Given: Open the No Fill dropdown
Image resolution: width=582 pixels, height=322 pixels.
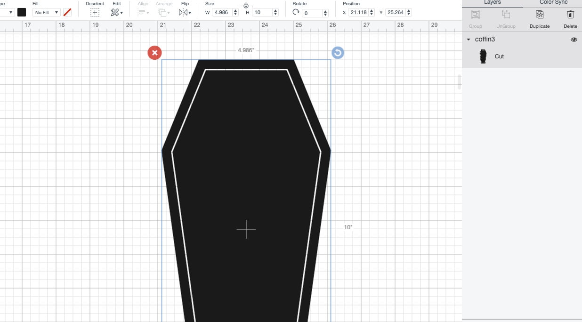Looking at the screenshot, I should point(46,12).
